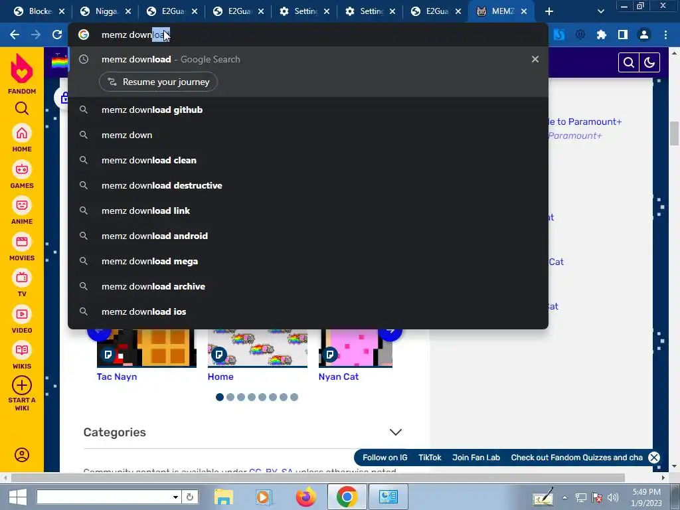The height and width of the screenshot is (510, 680).
Task: Open the Fandom GAMES section
Action: pos(22,175)
